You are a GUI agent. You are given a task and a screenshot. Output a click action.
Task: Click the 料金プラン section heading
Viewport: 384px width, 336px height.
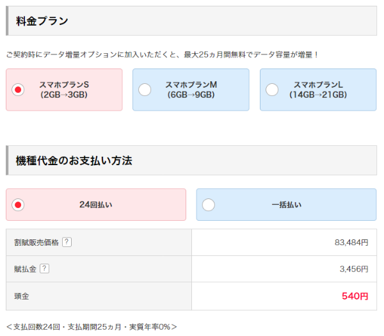coord(42,21)
